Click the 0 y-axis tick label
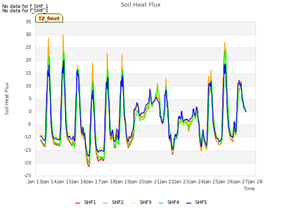 click(x=30, y=111)
